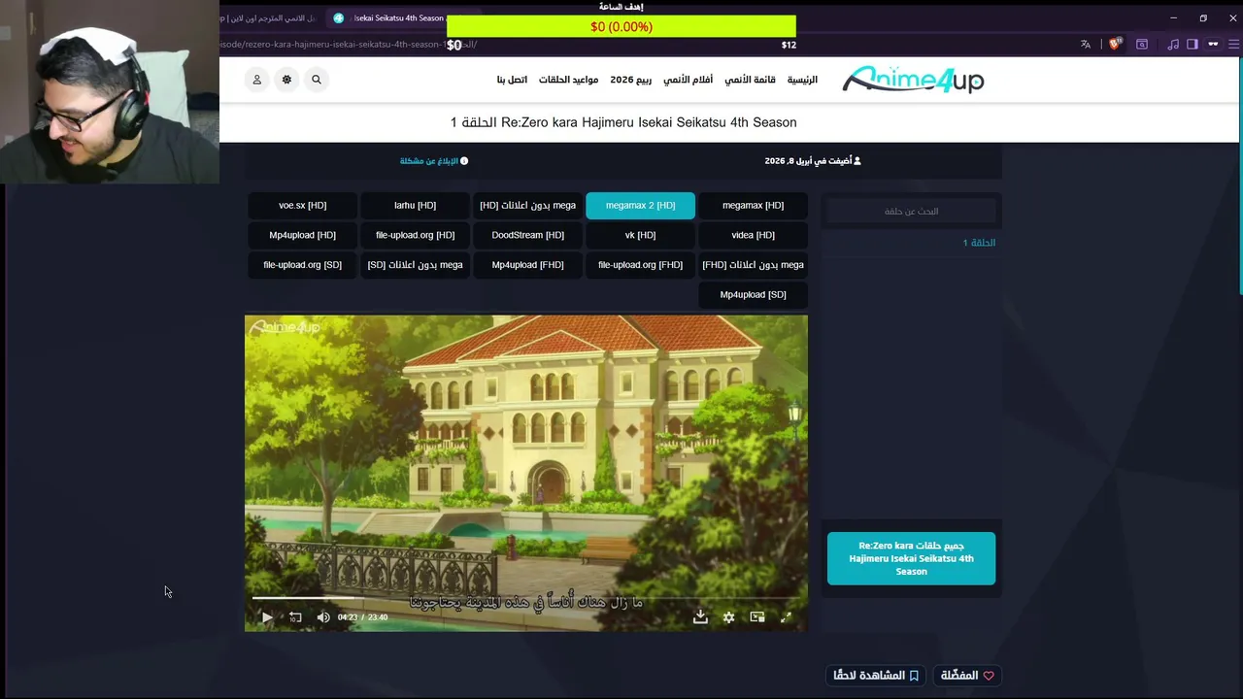Open الحلقة 1 in the episode list
This screenshot has height=699, width=1243.
[979, 243]
